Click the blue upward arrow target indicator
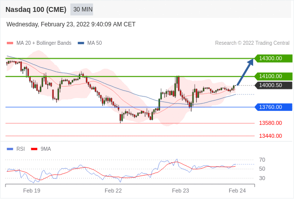This screenshot has height=199, width=294. 245,72
